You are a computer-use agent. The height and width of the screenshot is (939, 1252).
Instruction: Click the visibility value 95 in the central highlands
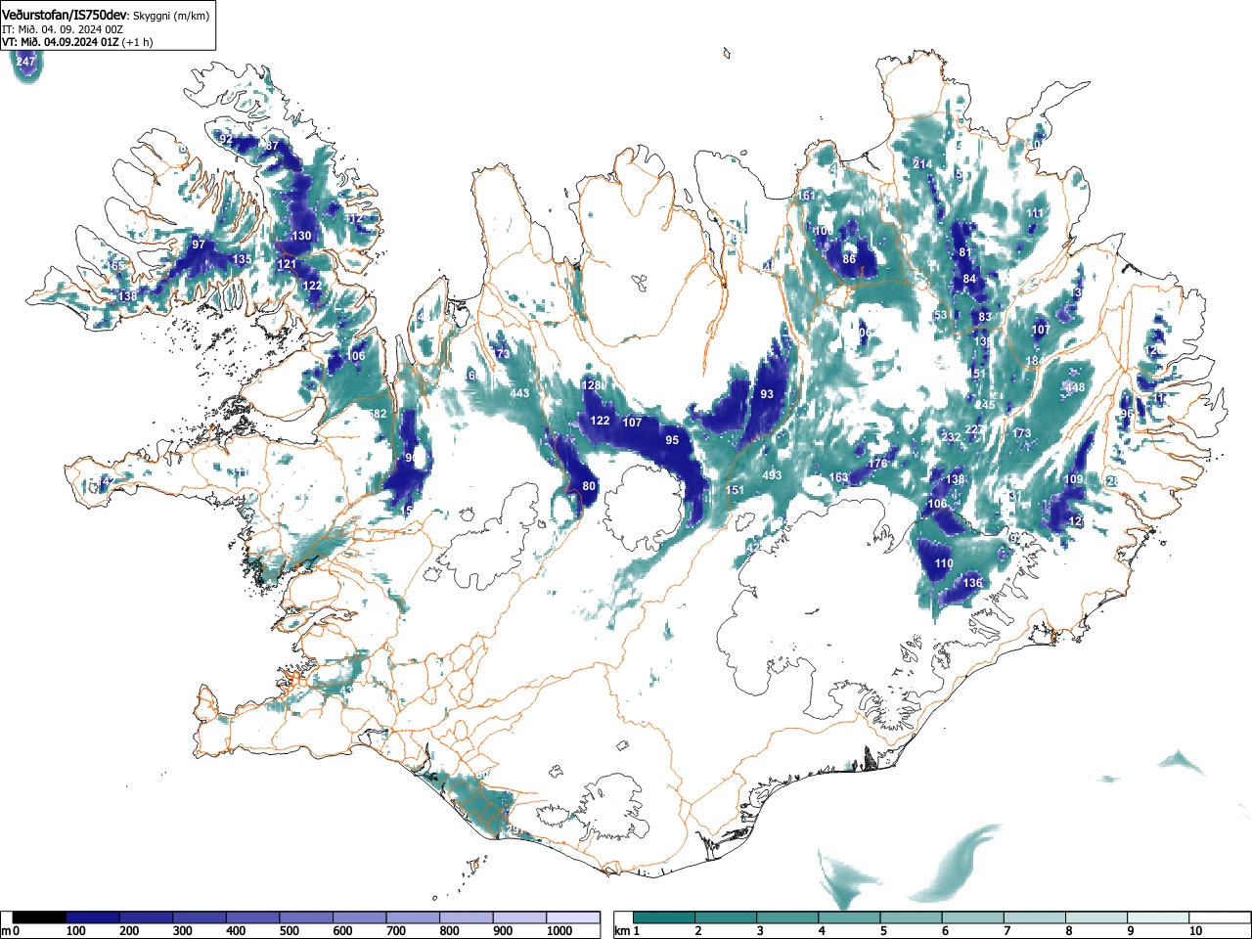tap(672, 440)
